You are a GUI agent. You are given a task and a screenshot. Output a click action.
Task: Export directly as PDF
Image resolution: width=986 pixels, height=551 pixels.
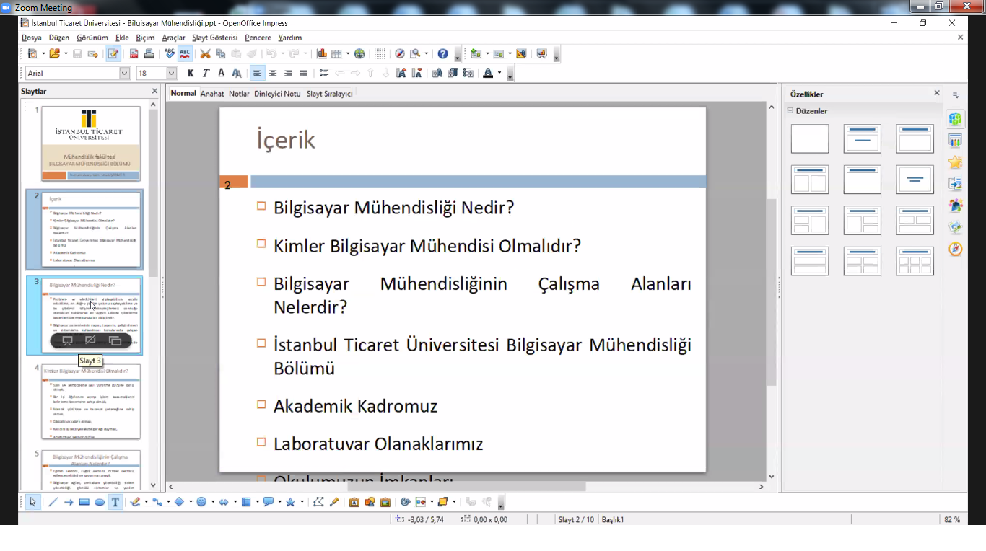tap(134, 54)
